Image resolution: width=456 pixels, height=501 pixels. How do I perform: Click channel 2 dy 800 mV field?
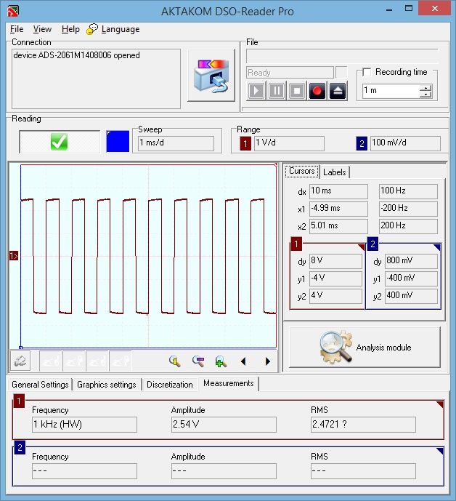[411, 261]
